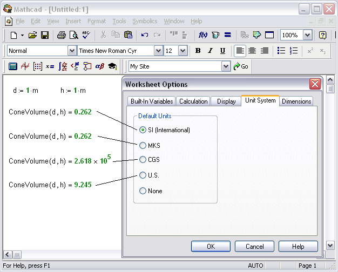
Task: Open a file with Open folder icon
Action: coord(33,35)
